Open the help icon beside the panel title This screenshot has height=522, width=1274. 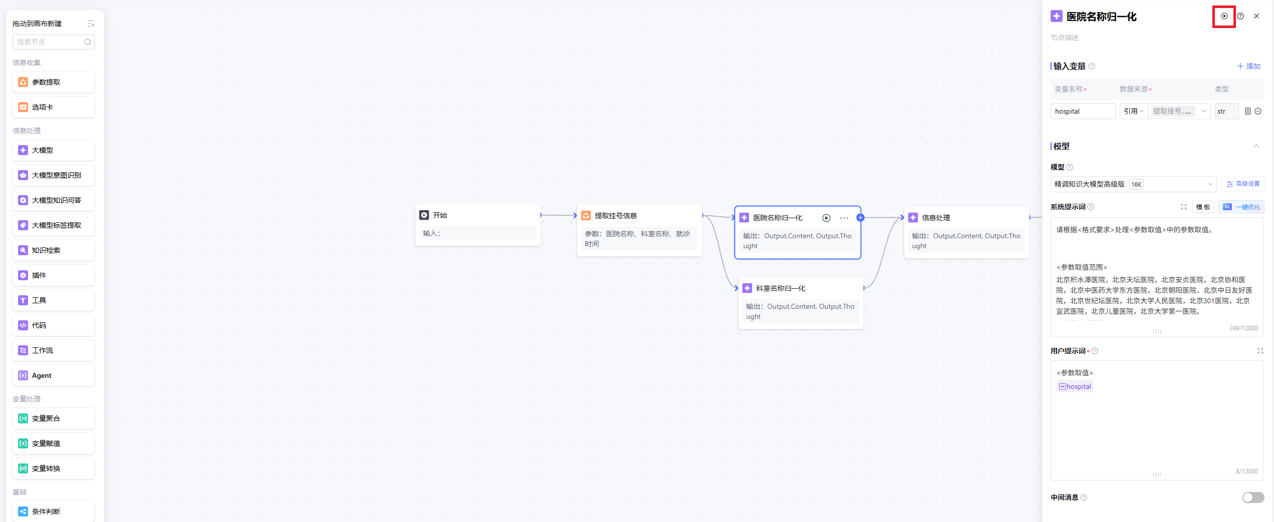tap(1240, 16)
